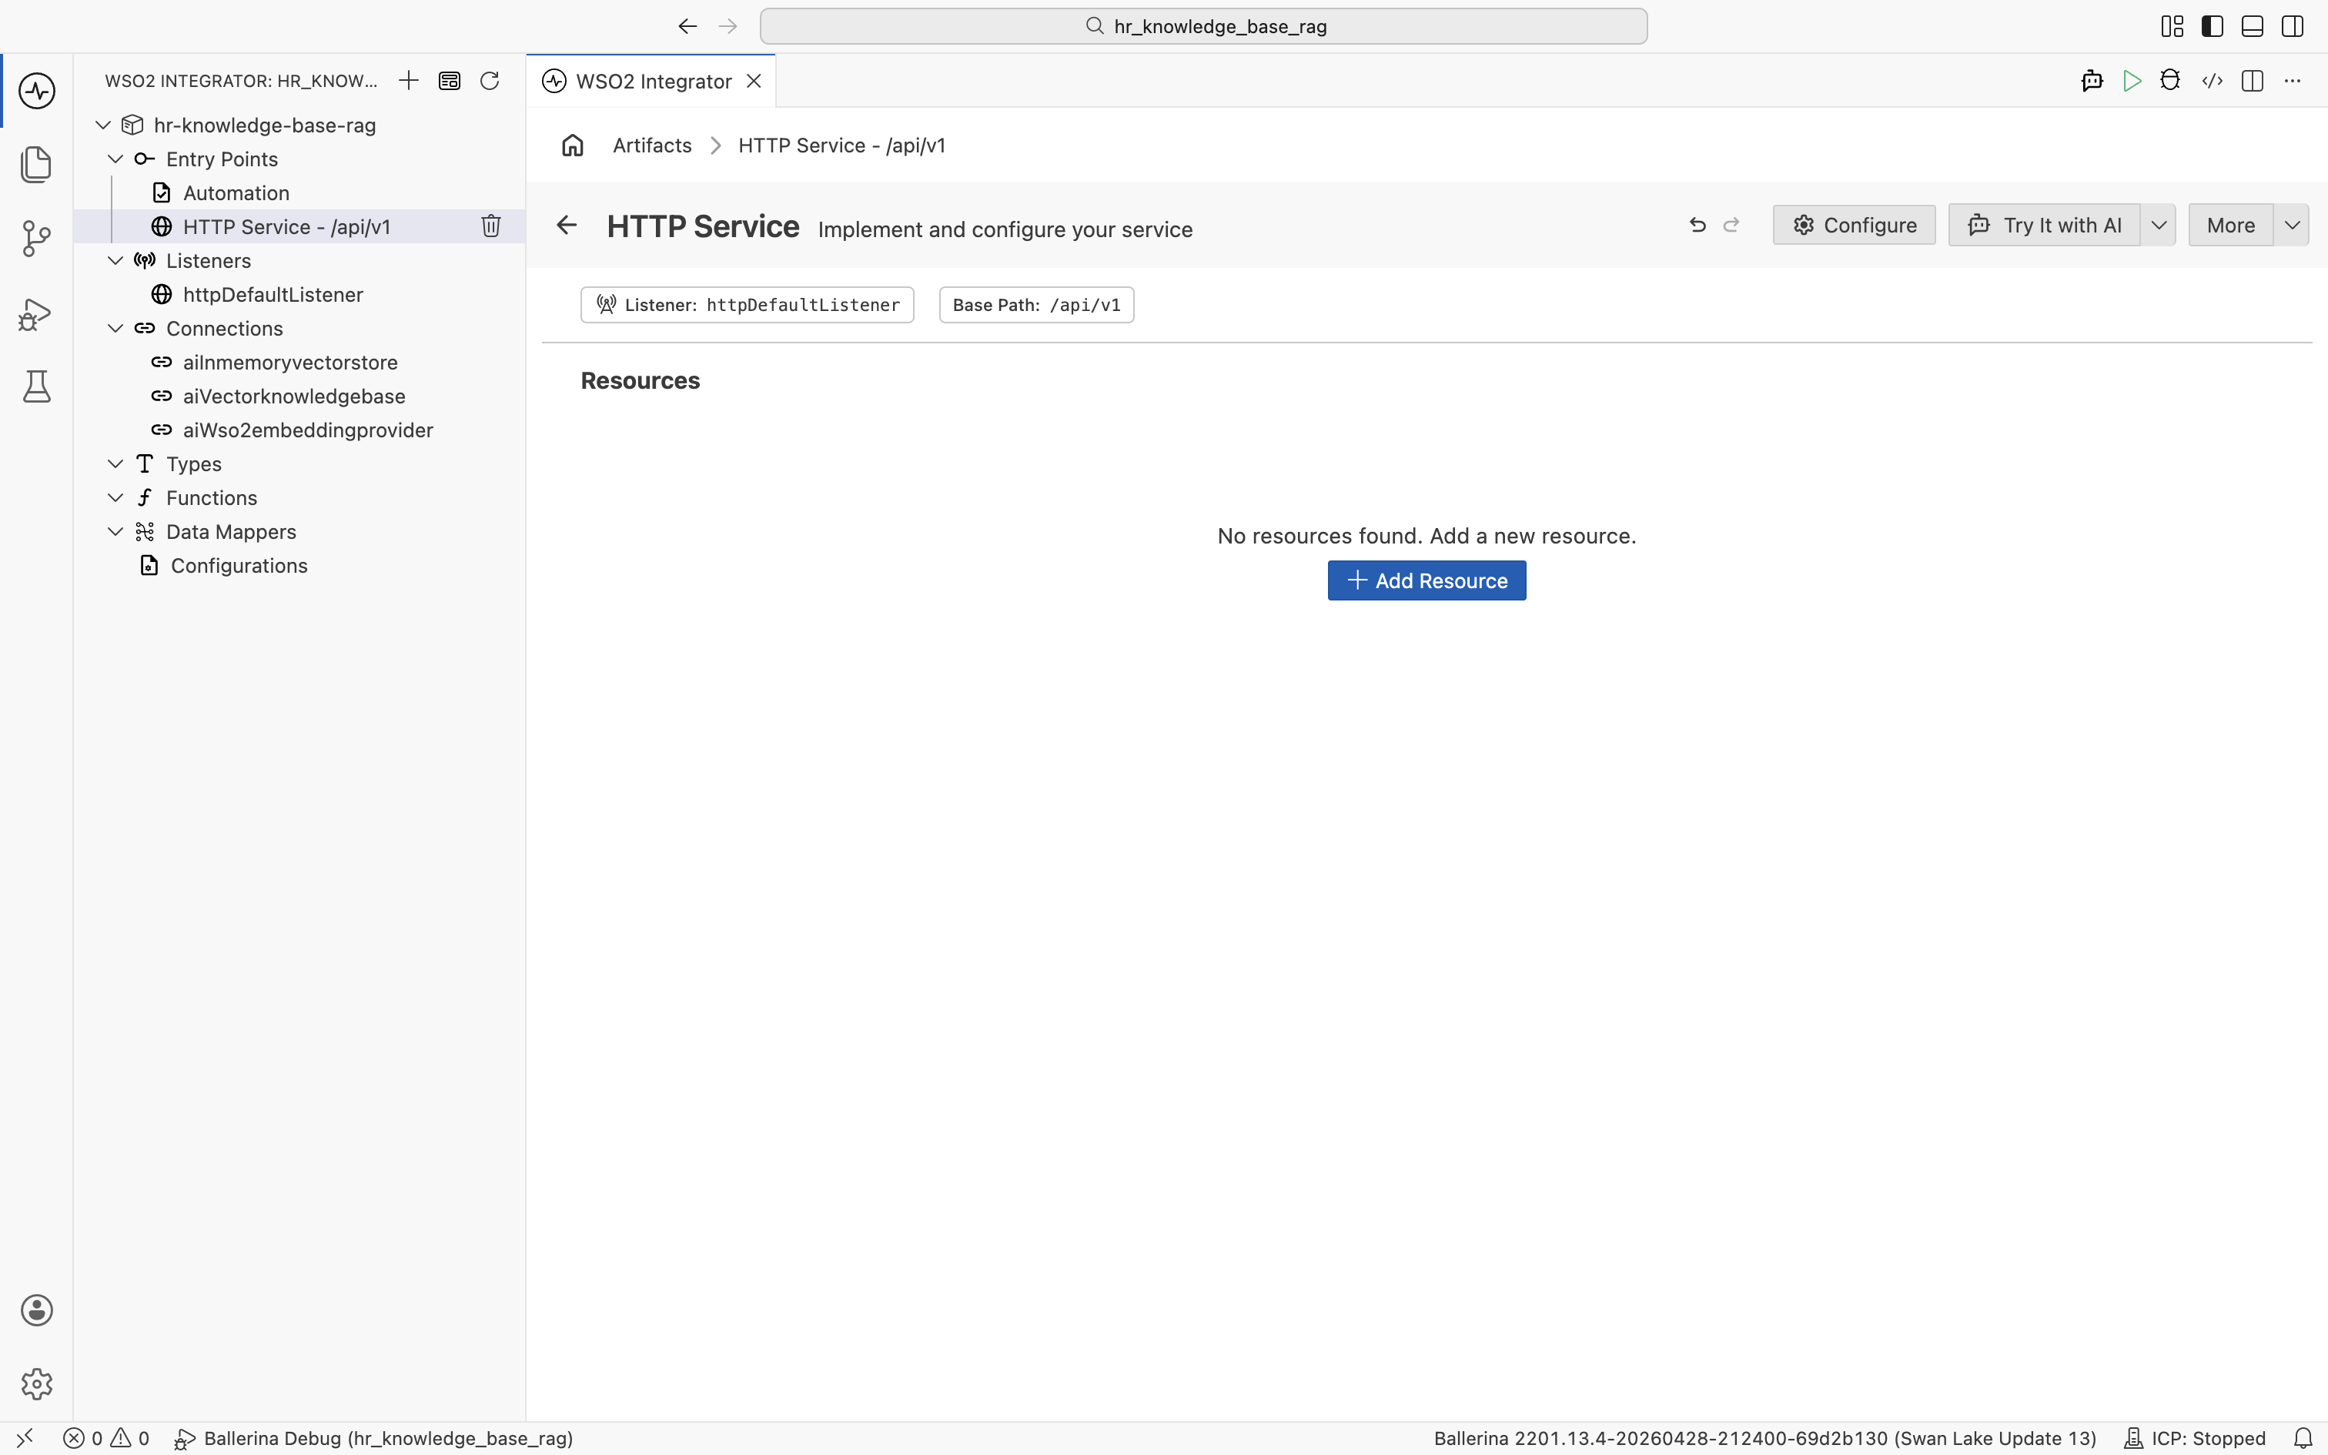Undo the last change
The height and width of the screenshot is (1455, 2328).
pos(1698,225)
